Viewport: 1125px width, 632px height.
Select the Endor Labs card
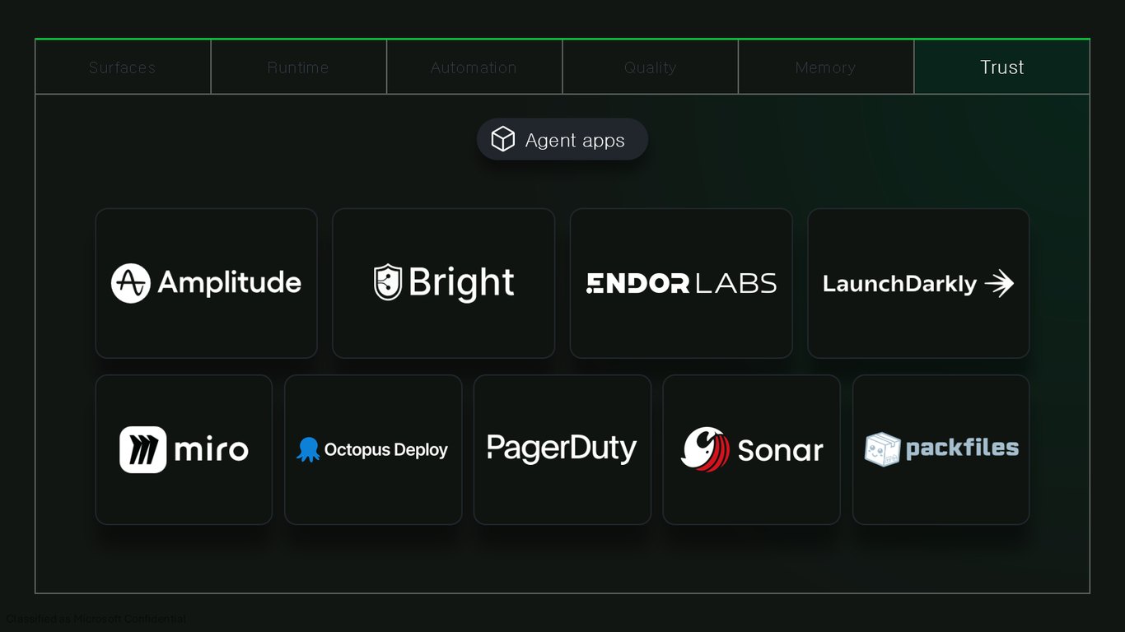[681, 283]
